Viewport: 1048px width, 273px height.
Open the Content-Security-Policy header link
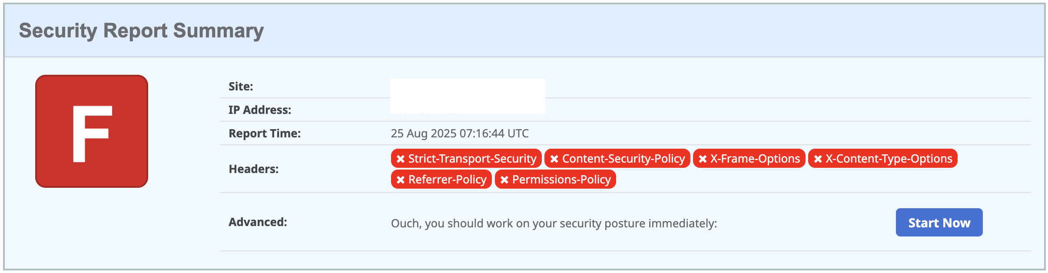623,159
